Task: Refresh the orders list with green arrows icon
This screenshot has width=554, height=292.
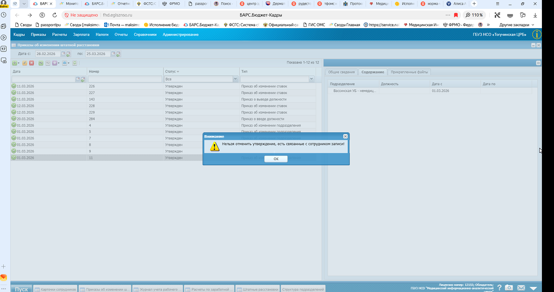Action: 75,63
